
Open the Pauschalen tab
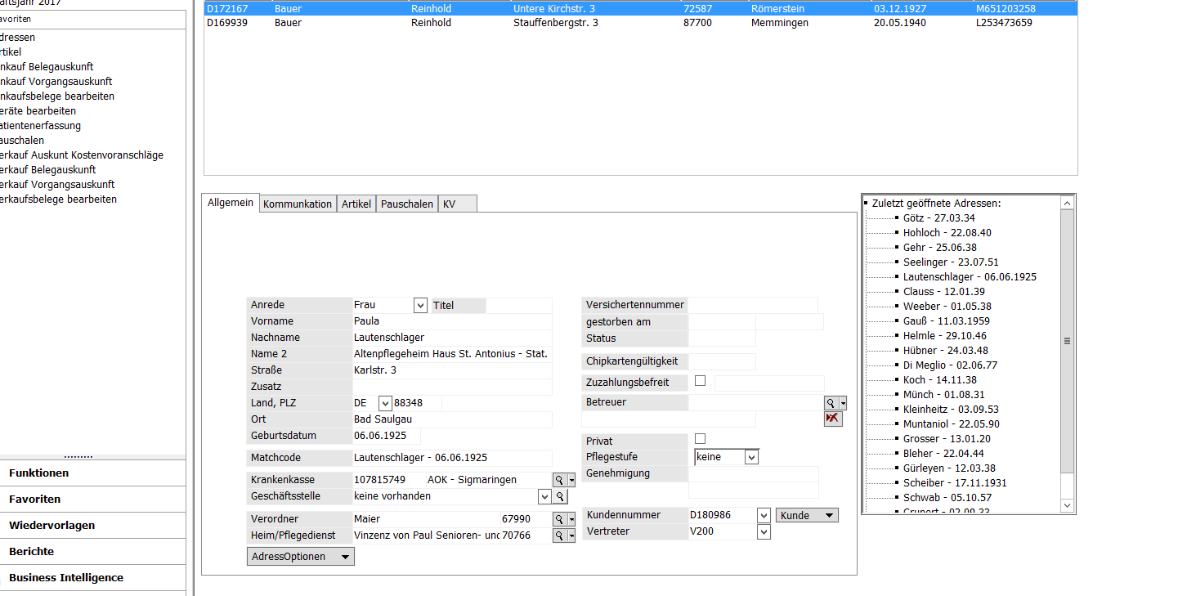(x=407, y=204)
